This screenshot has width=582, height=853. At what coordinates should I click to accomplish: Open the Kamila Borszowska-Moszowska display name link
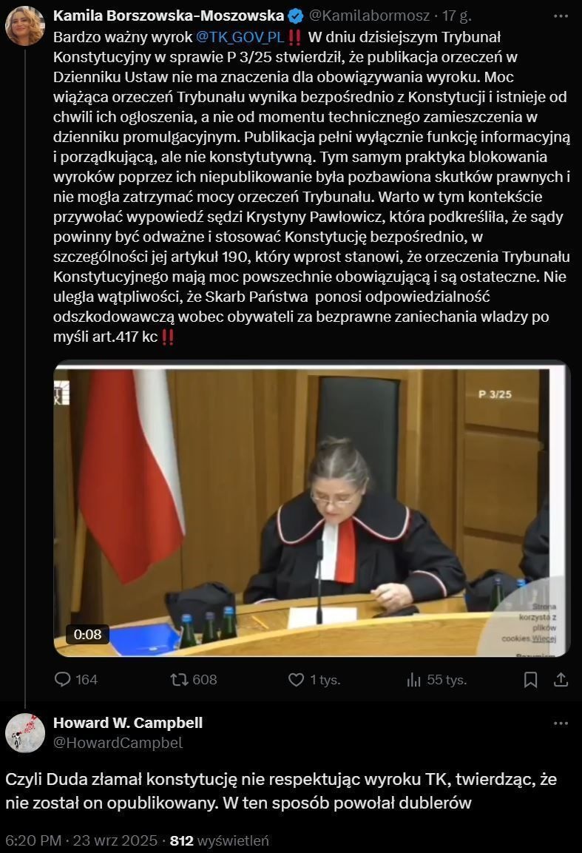point(169,16)
